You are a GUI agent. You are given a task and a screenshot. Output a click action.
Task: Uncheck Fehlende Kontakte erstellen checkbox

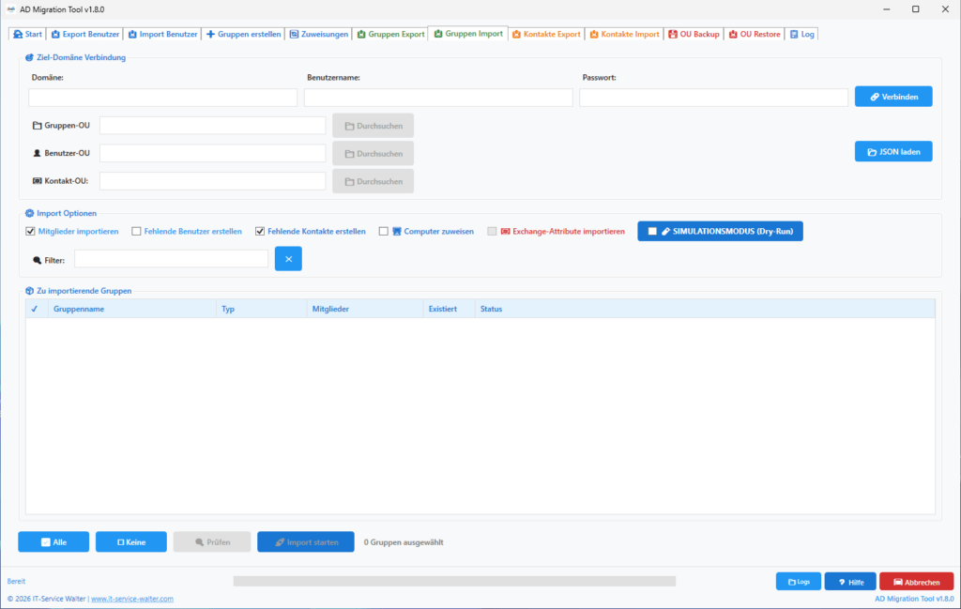pos(260,232)
